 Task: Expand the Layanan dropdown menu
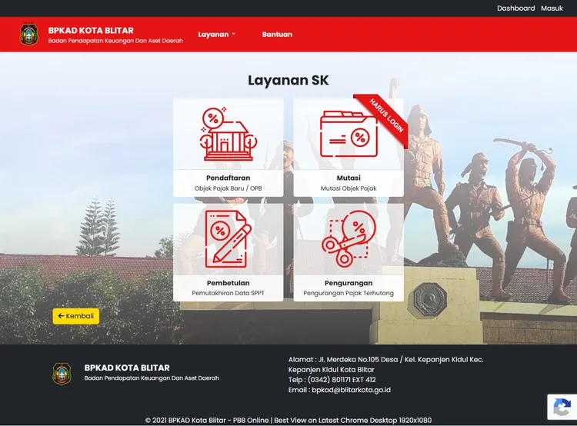pyautogui.click(x=216, y=34)
